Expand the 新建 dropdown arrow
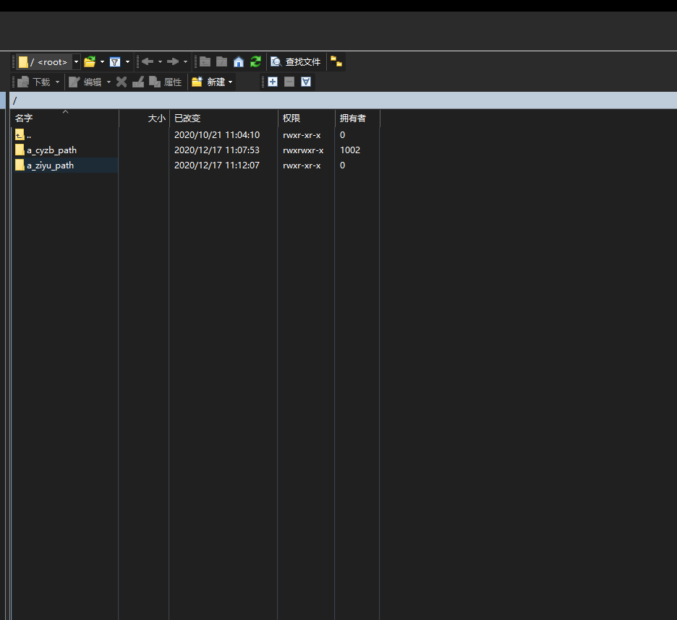Viewport: 677px width, 620px height. (231, 82)
